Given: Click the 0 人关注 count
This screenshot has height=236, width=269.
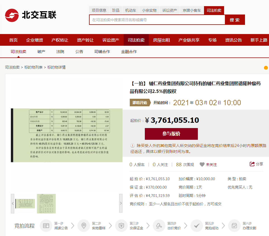Looking at the screenshot, I should pyautogui.click(x=160, y=165).
